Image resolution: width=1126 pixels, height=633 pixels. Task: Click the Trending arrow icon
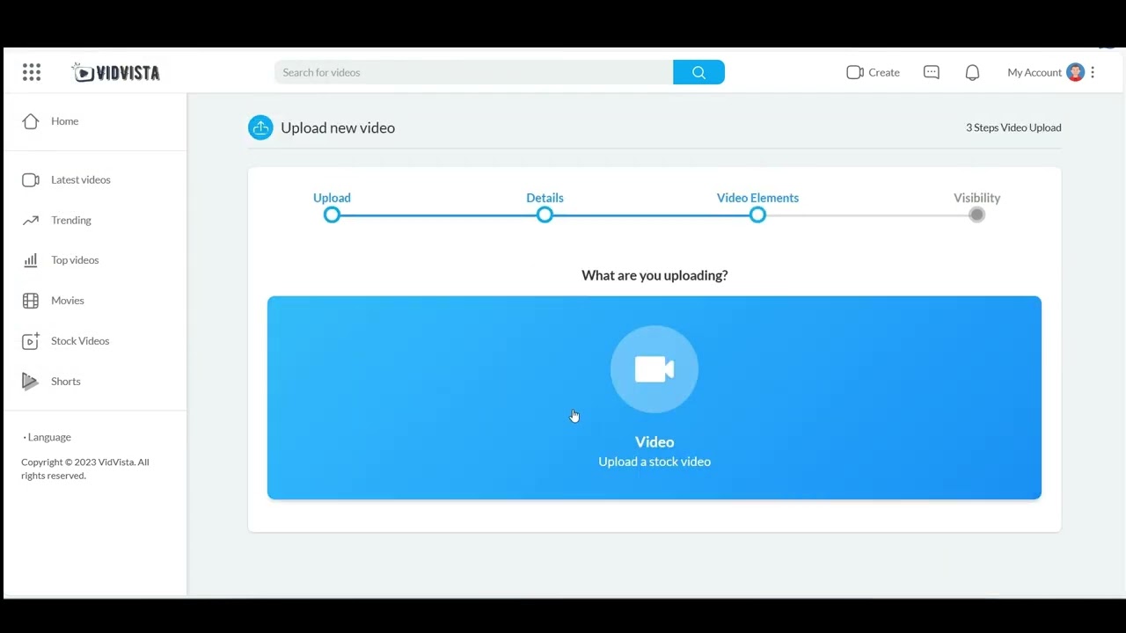coord(31,220)
